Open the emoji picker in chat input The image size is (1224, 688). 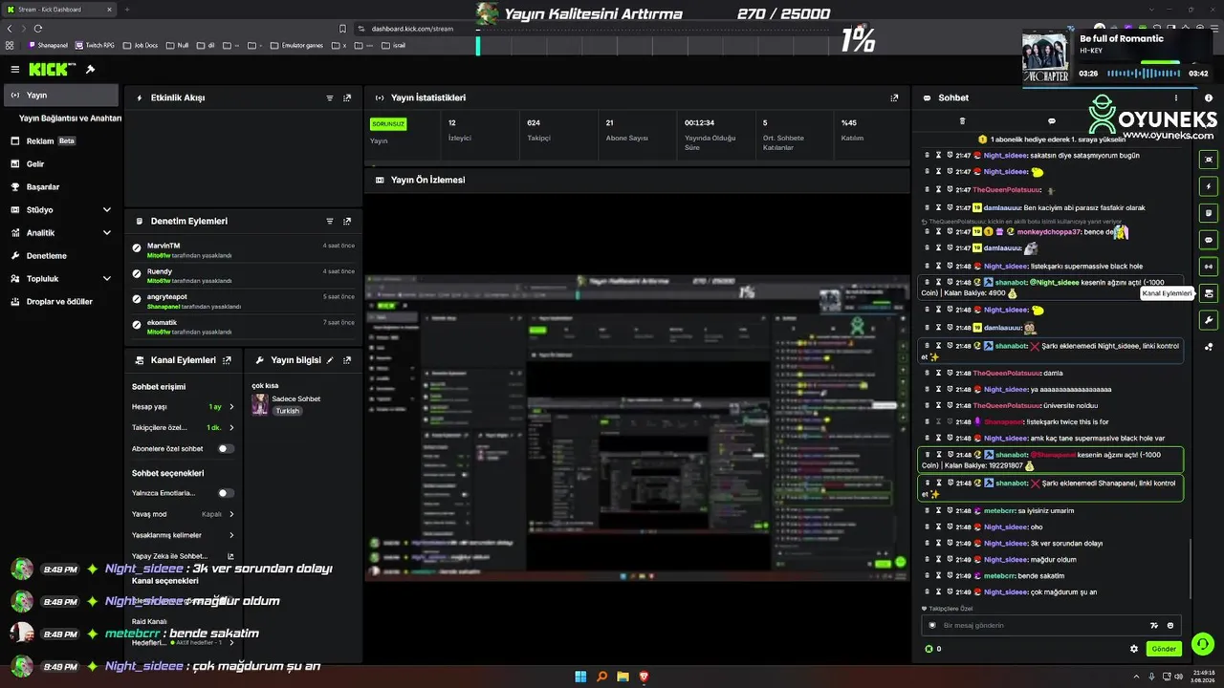tap(1169, 625)
